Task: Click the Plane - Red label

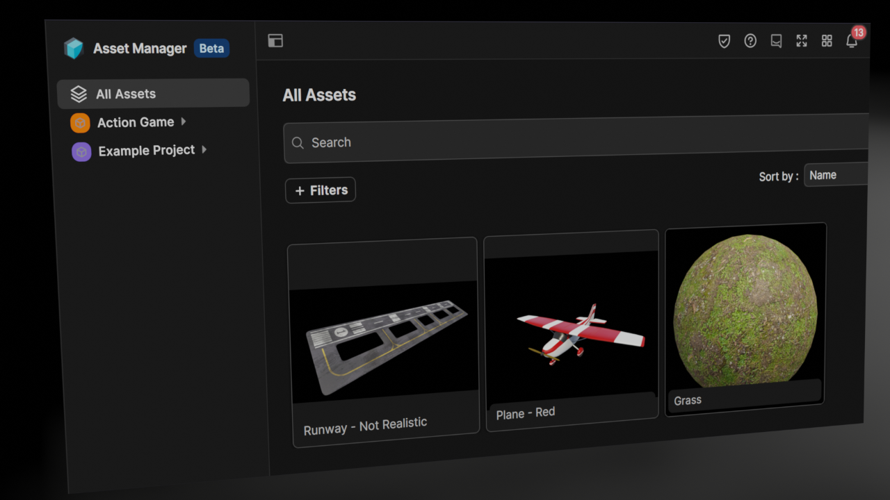Action: (526, 413)
